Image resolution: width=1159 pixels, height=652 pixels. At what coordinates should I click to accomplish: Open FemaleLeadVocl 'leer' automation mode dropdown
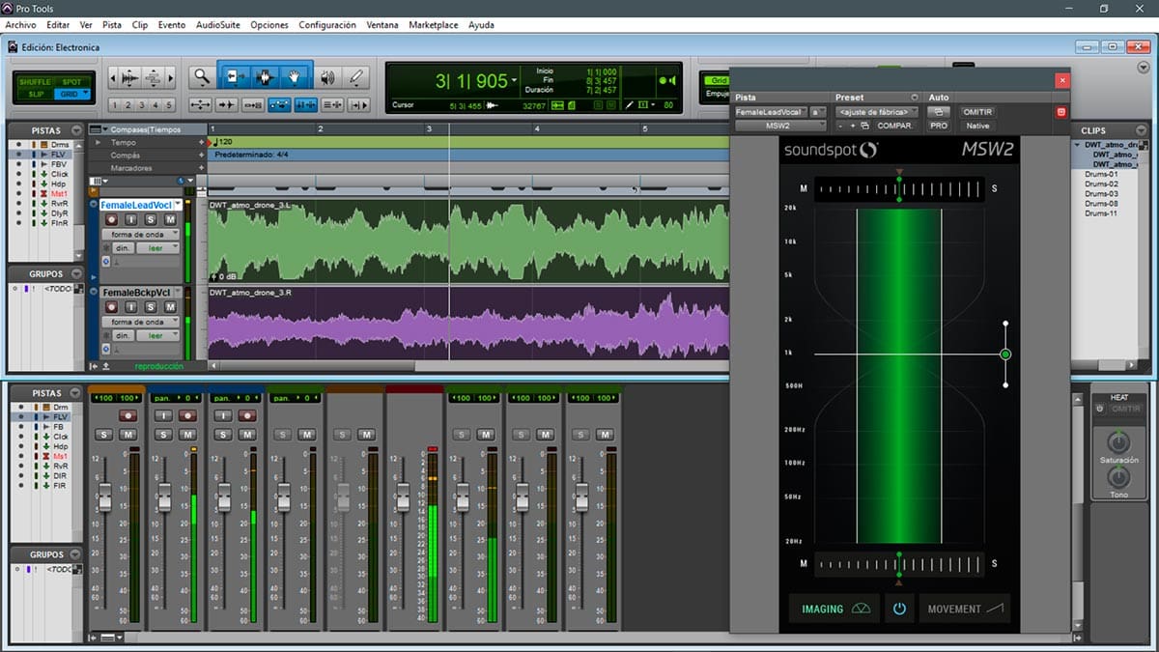(x=156, y=248)
